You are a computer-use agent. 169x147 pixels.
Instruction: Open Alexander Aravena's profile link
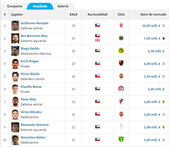coord(35,125)
